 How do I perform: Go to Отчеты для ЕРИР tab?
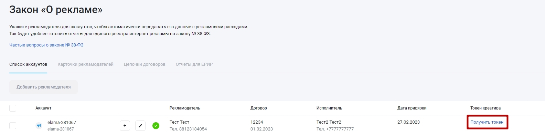point(194,64)
